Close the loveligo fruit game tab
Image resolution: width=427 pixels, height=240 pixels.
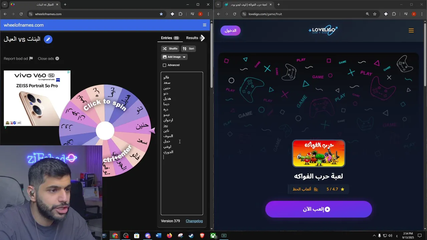[x=270, y=4]
